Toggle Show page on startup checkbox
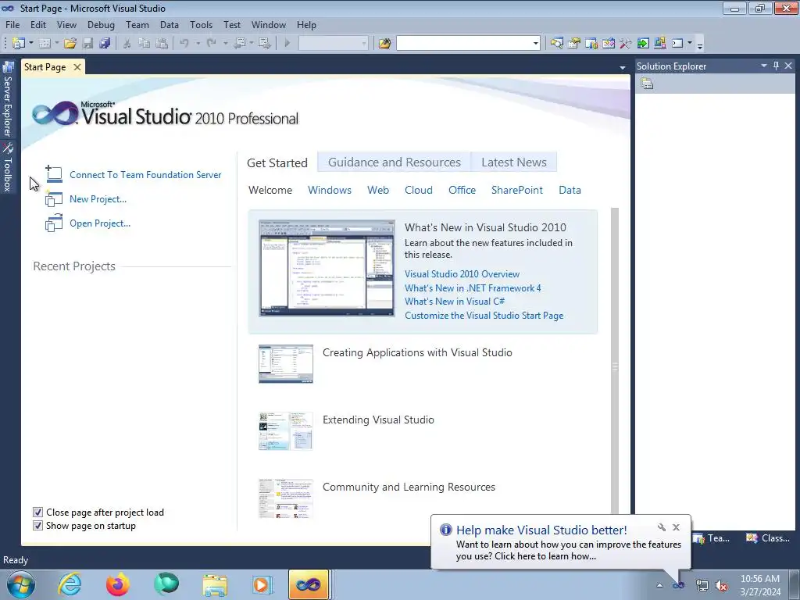 point(37,526)
